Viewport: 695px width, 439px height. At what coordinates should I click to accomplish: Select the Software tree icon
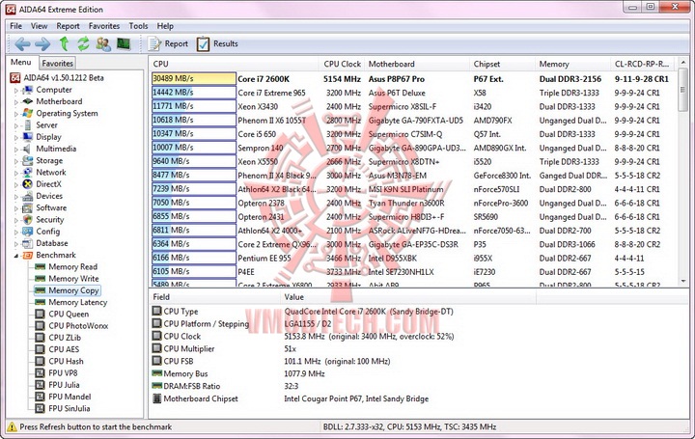pos(28,207)
